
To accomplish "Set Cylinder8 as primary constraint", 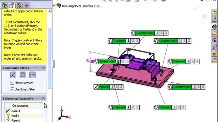I will [x=128, y=107].
